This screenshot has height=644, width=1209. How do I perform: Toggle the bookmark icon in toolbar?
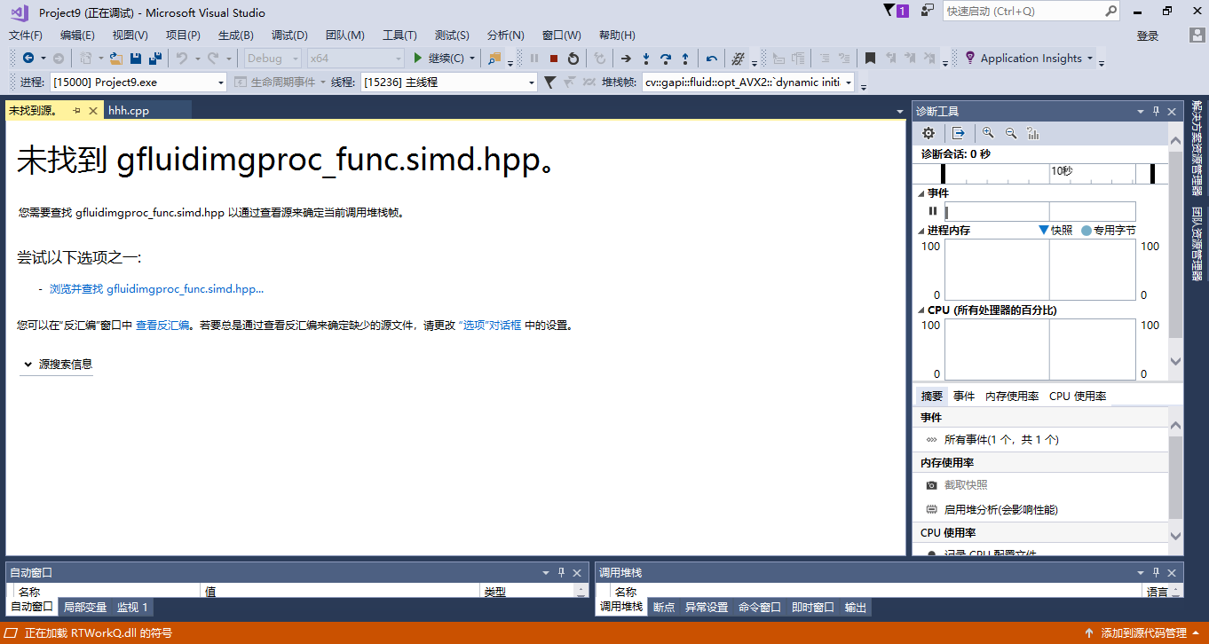[x=871, y=59]
